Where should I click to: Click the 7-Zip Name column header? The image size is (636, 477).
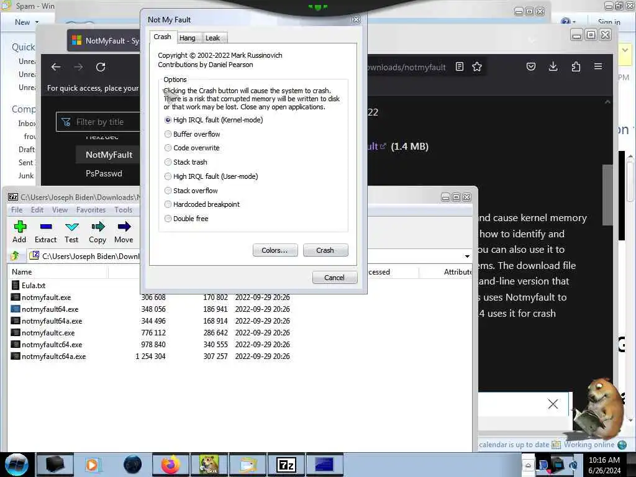pyautogui.click(x=58, y=272)
